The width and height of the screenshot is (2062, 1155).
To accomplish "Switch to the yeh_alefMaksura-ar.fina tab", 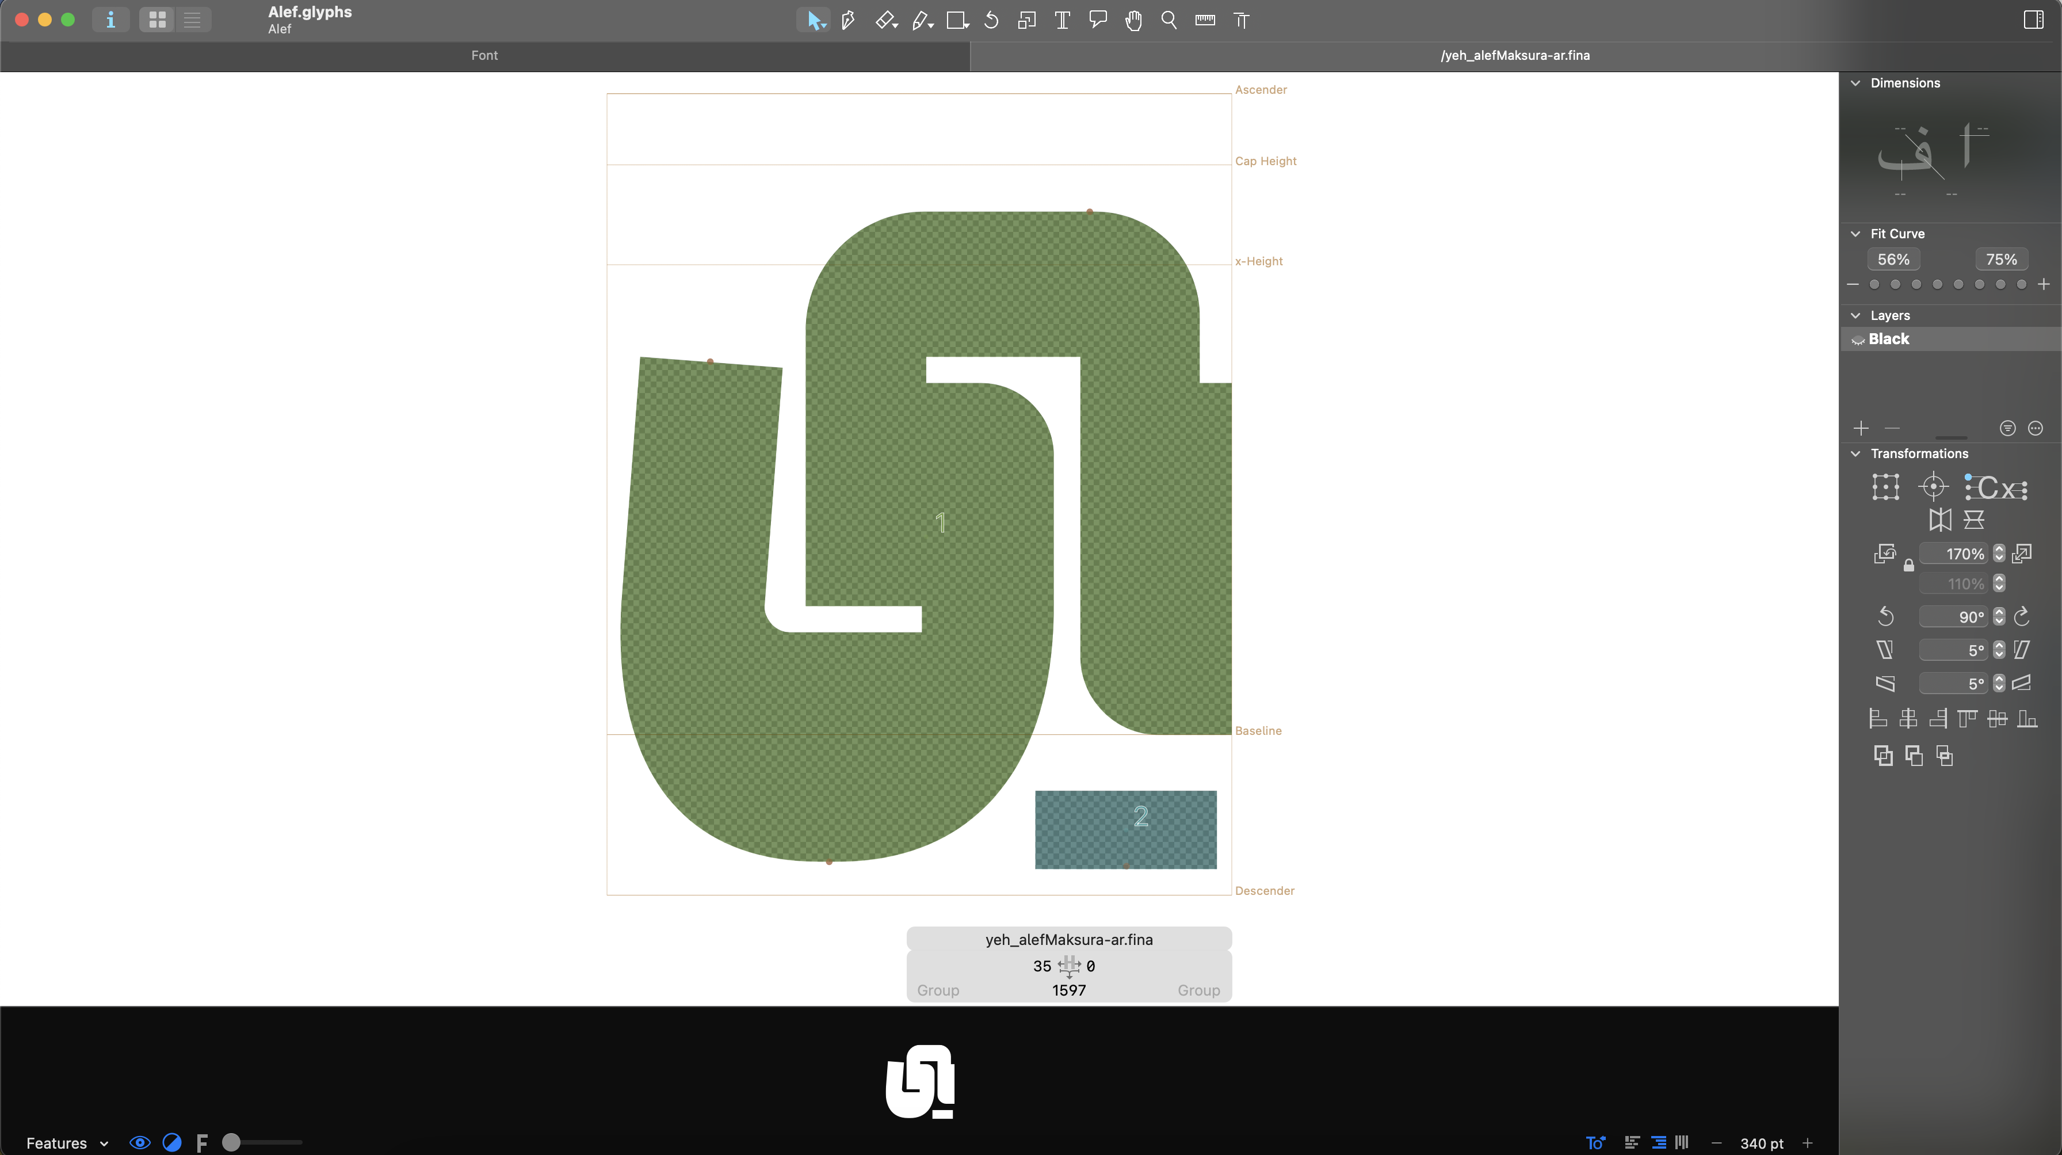I will coord(1514,55).
